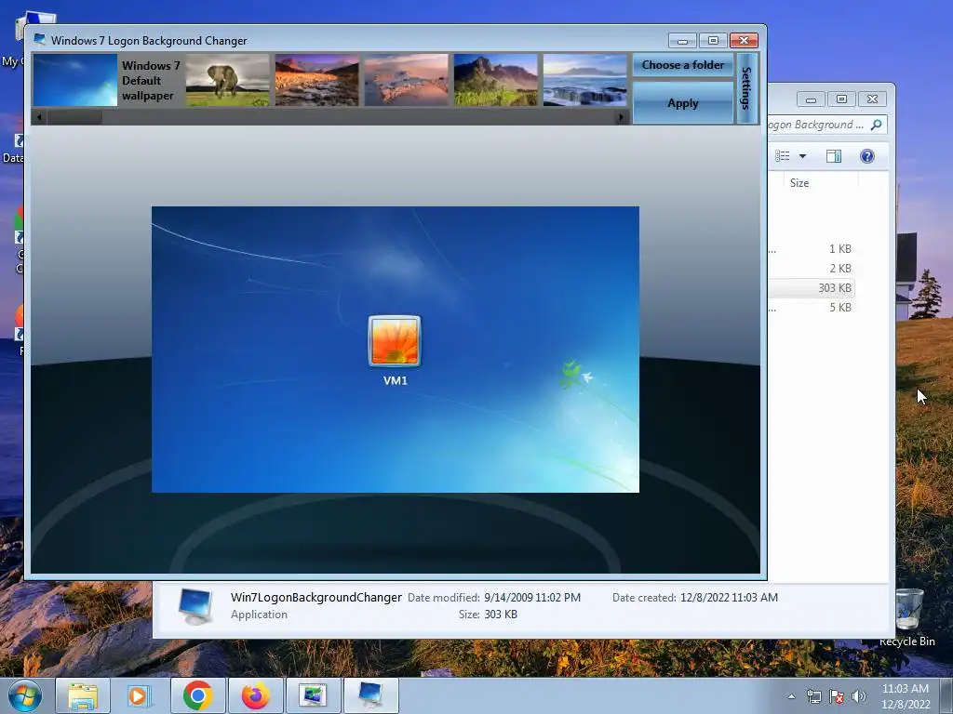The width and height of the screenshot is (953, 714).
Task: Open the Action Center flag icon
Action: [837, 696]
